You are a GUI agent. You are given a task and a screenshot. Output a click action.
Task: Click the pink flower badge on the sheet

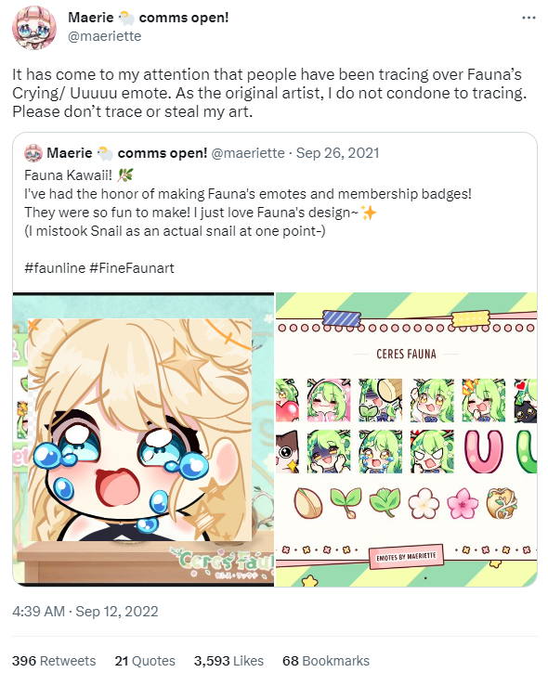click(463, 503)
